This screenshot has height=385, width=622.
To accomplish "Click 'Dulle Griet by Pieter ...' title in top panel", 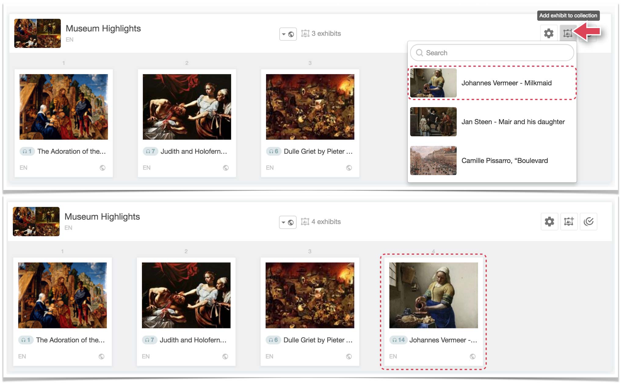I will pyautogui.click(x=318, y=151).
